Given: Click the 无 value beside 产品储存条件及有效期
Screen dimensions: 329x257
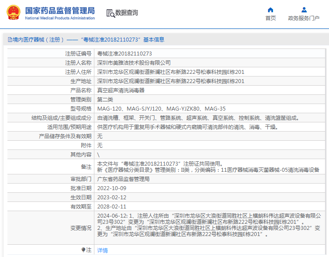Looking at the screenshot, I should click(100, 136).
